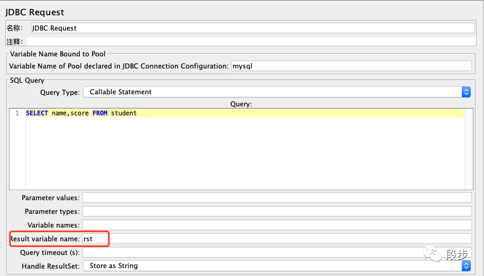The image size is (484, 276).
Task: Click the pool variable name field containing mysql
Action: point(351,66)
